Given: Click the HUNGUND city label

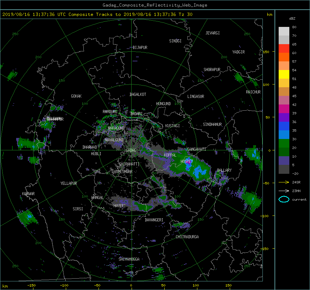Looking at the screenshot, I should (x=163, y=104).
